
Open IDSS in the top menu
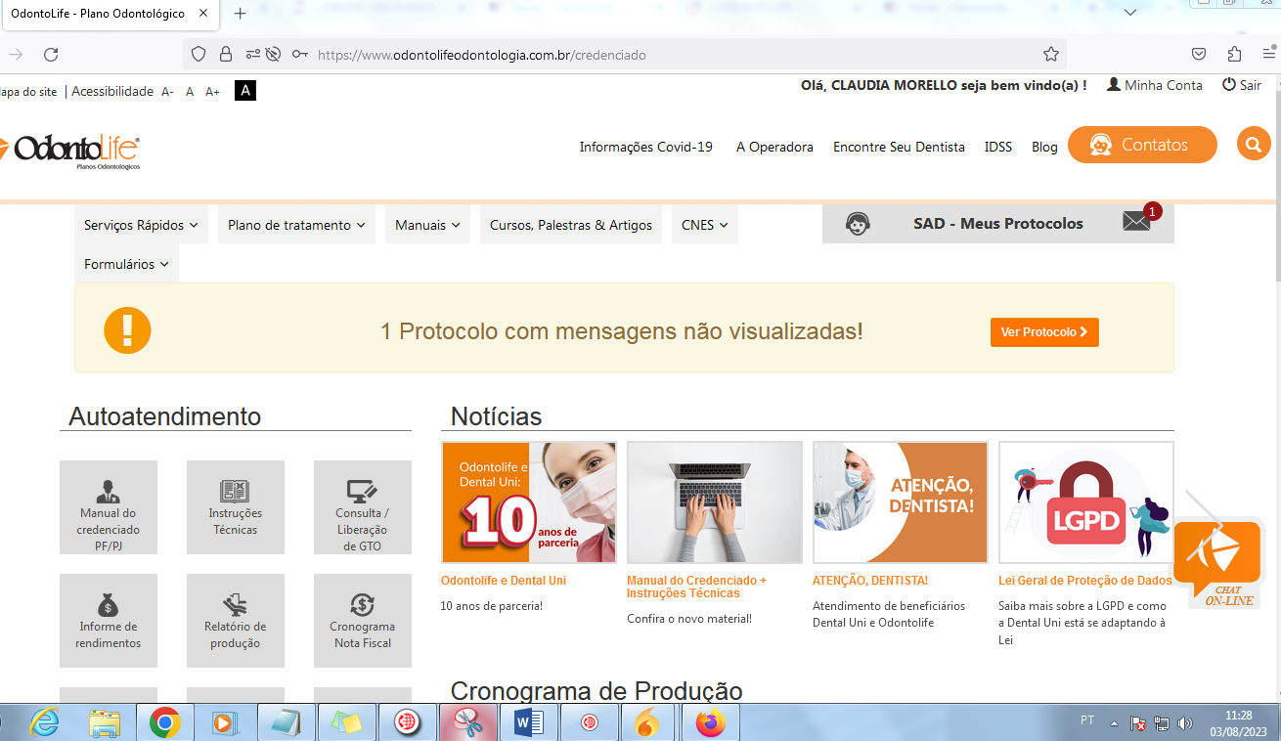tap(998, 147)
